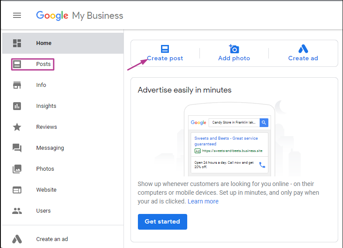Click the green Ad badge in preview
The width and height of the screenshot is (343, 248).
pos(198,151)
